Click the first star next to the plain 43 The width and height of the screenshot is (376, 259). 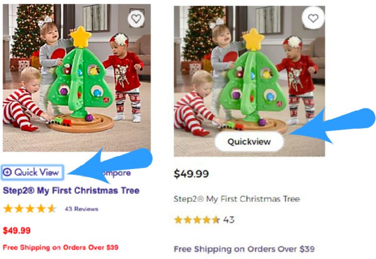(x=178, y=220)
